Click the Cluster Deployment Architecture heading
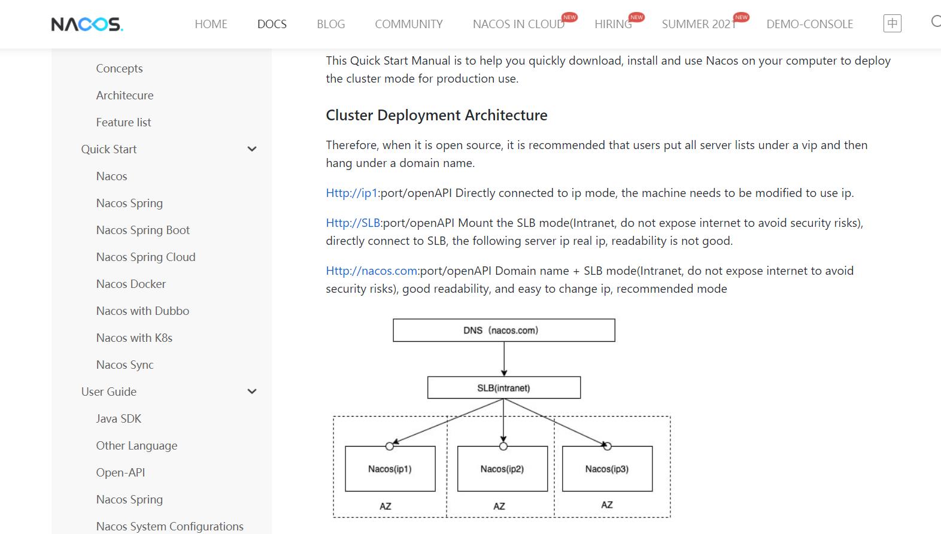 click(436, 115)
